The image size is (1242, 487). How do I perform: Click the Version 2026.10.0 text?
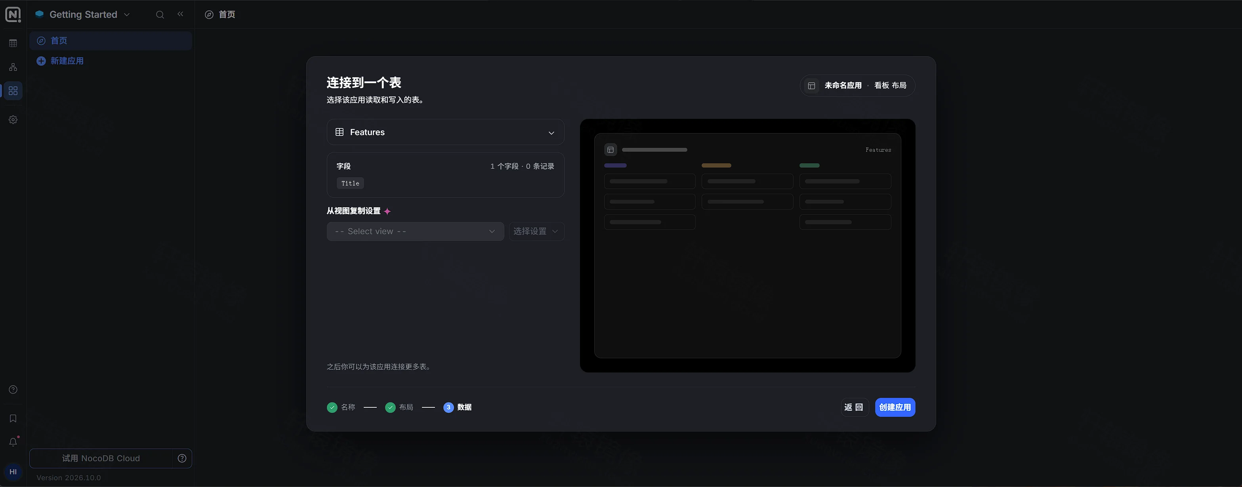(69, 478)
